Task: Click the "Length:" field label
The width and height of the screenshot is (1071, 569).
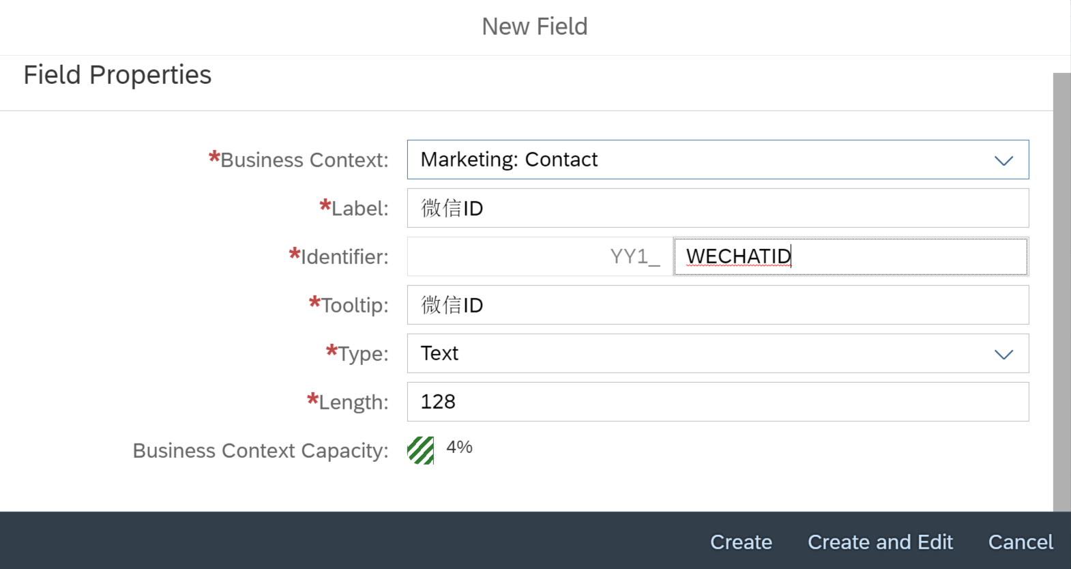Action: click(x=353, y=403)
